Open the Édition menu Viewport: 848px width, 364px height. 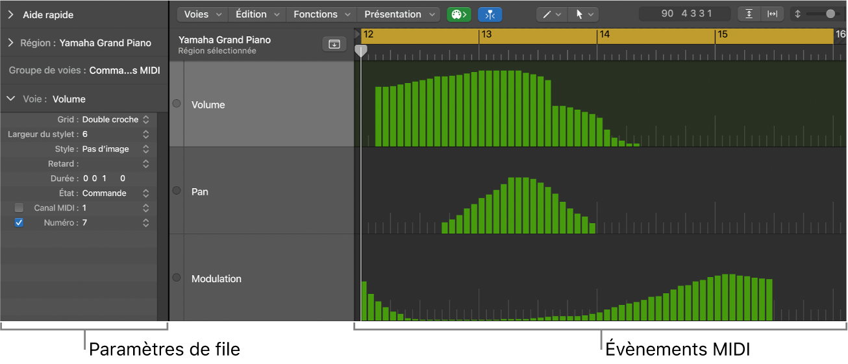coord(258,14)
